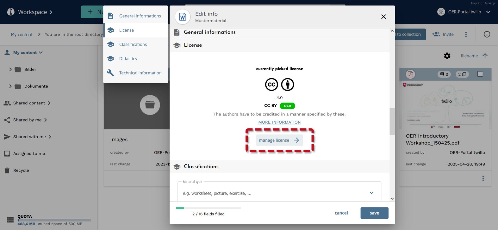The image size is (498, 230).
Task: Save the edited info
Action: (374, 213)
